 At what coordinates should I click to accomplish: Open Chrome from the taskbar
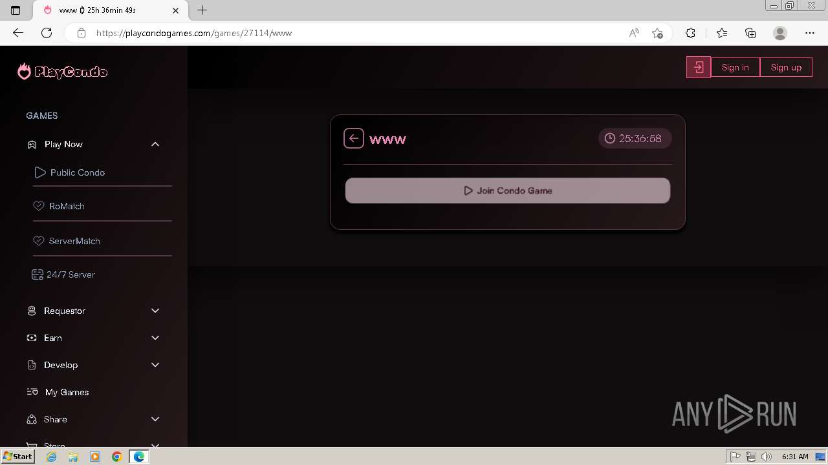point(116,457)
